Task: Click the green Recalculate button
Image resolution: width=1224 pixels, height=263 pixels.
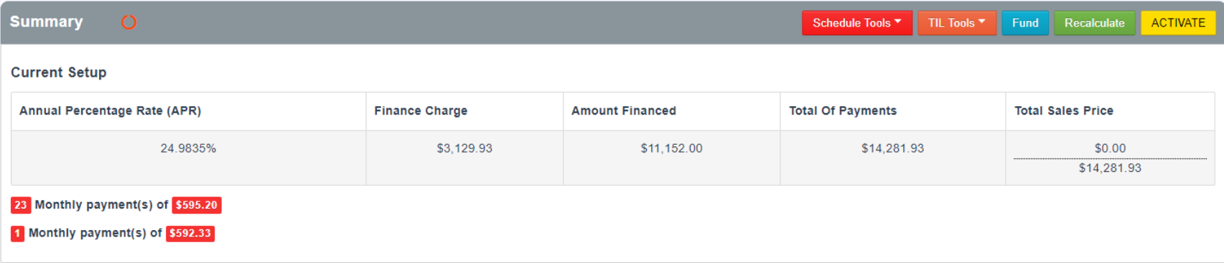Action: click(x=1094, y=23)
